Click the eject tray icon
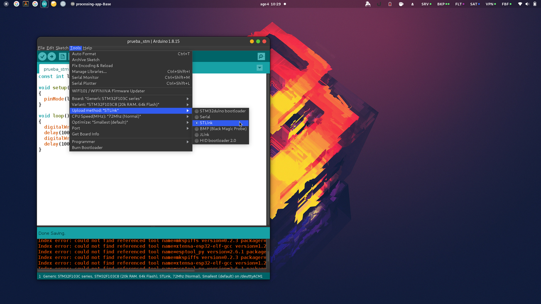The width and height of the screenshot is (541, 304). [413, 4]
